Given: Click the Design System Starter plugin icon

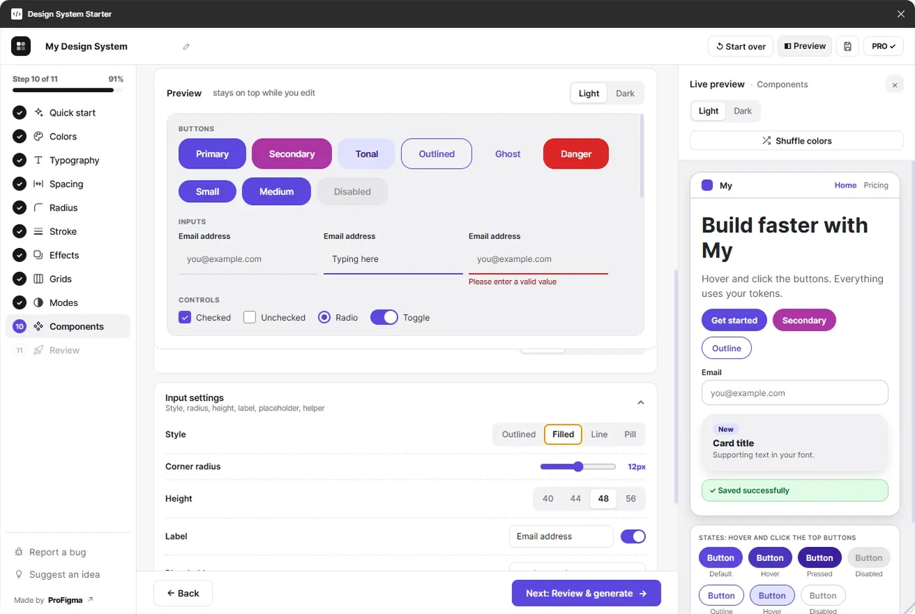Looking at the screenshot, I should (17, 14).
